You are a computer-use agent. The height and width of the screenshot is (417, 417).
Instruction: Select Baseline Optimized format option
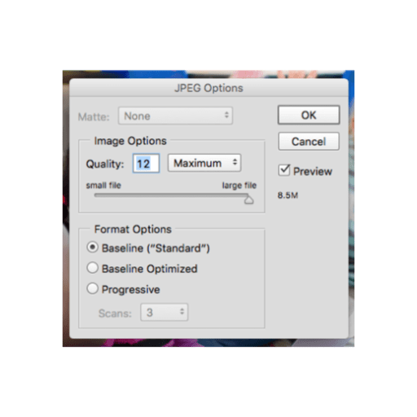(x=92, y=268)
